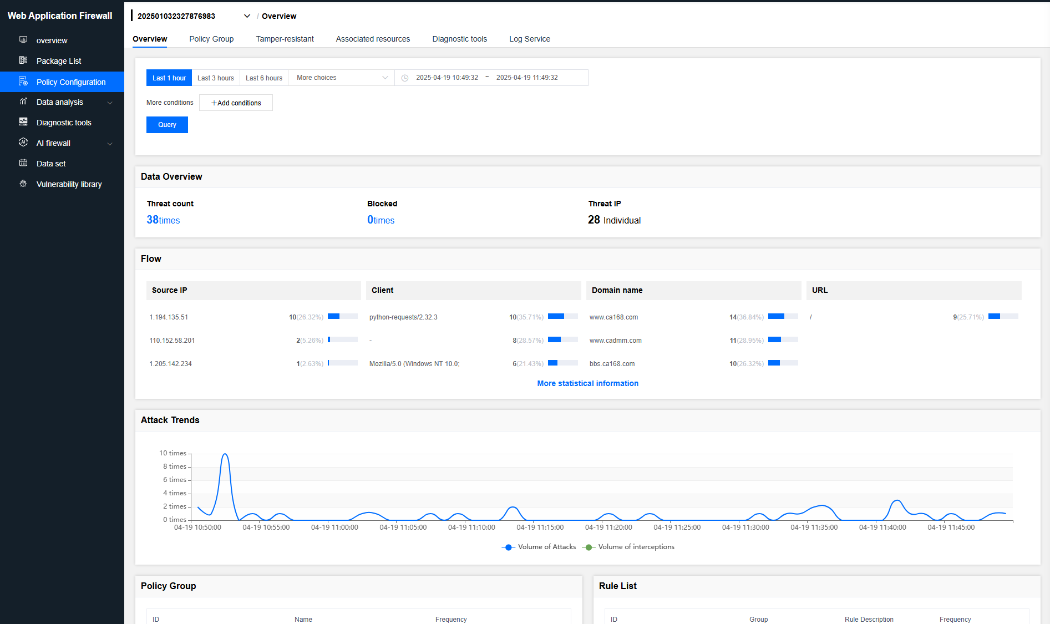Click the Threat IP 28 Individual value
This screenshot has height=624, width=1050.
click(614, 220)
